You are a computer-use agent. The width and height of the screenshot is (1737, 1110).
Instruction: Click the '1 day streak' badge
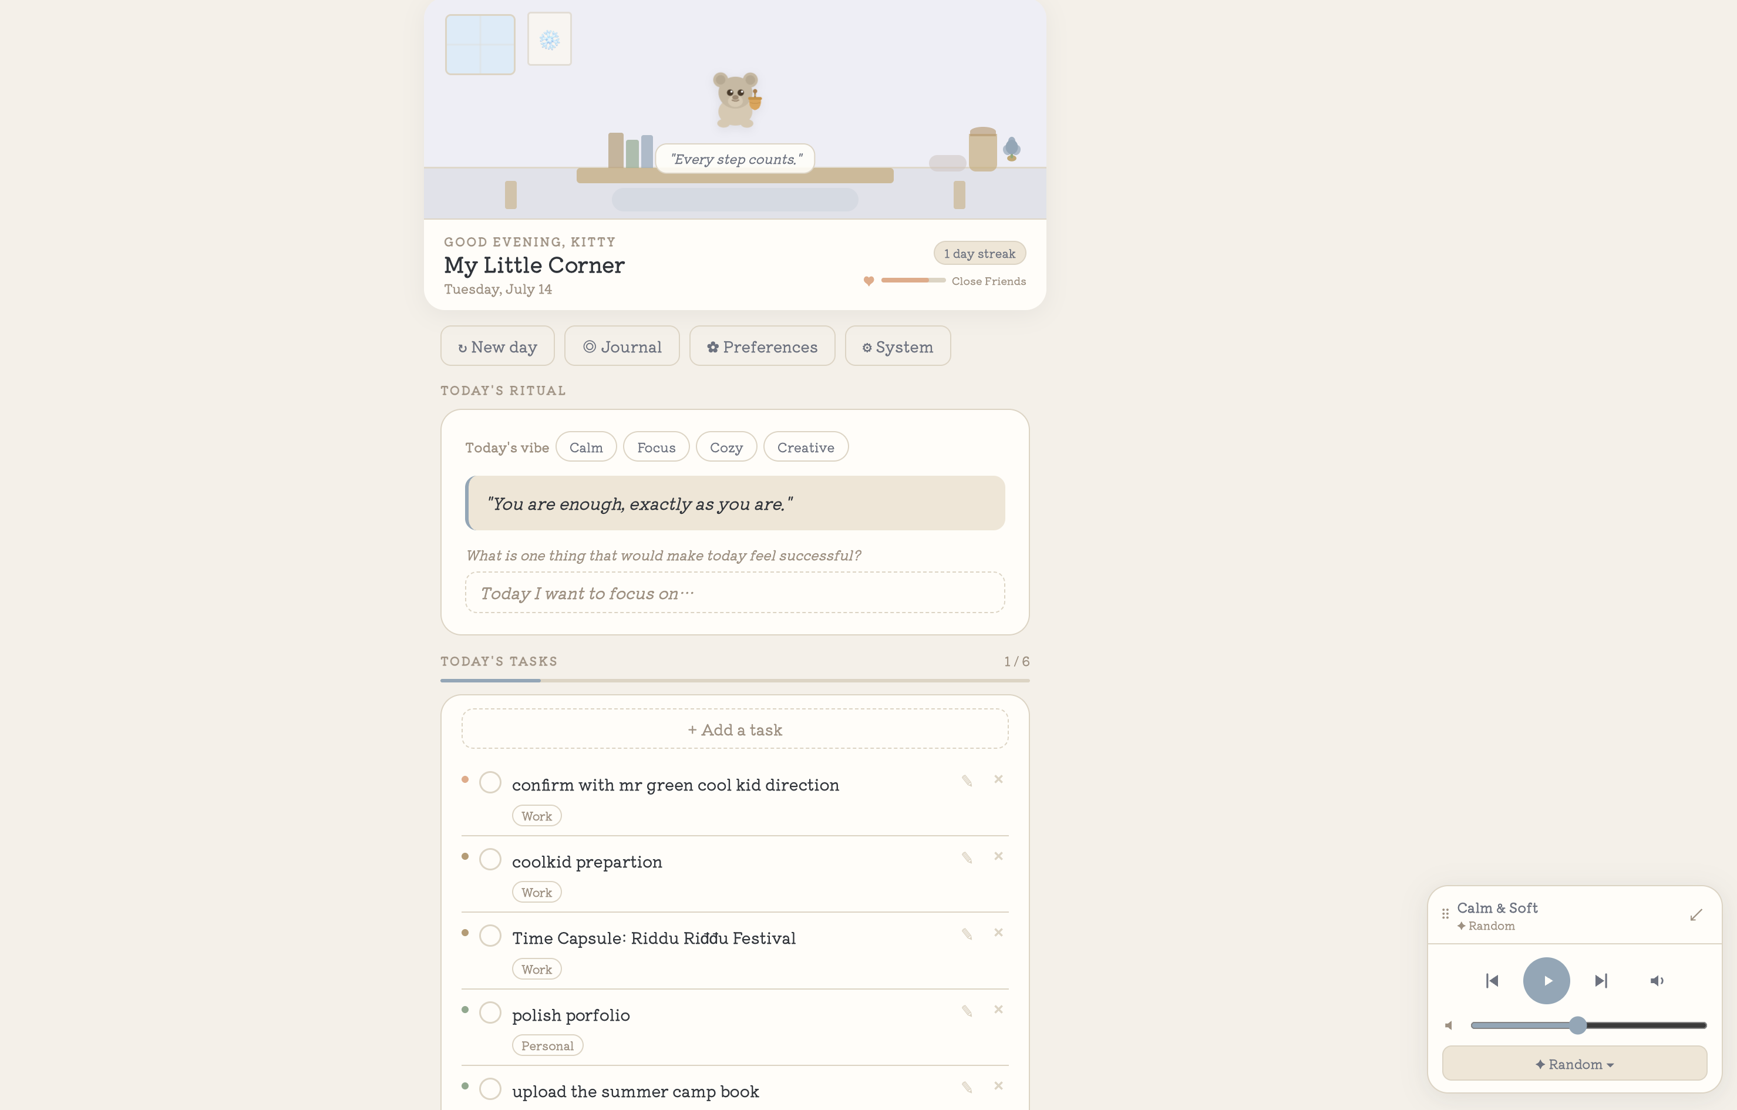[979, 253]
